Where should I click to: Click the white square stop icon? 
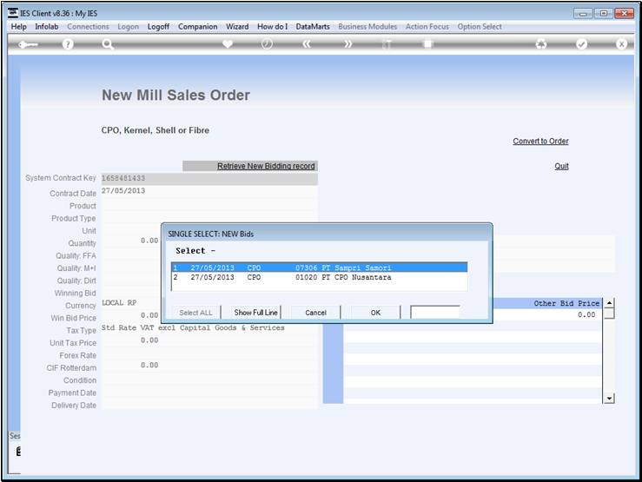[427, 44]
